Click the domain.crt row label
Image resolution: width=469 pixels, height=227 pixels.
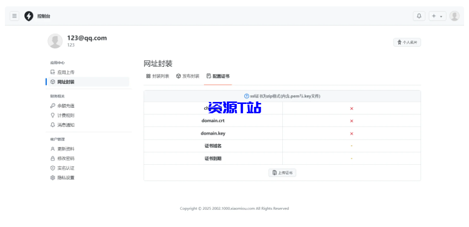[213, 121]
